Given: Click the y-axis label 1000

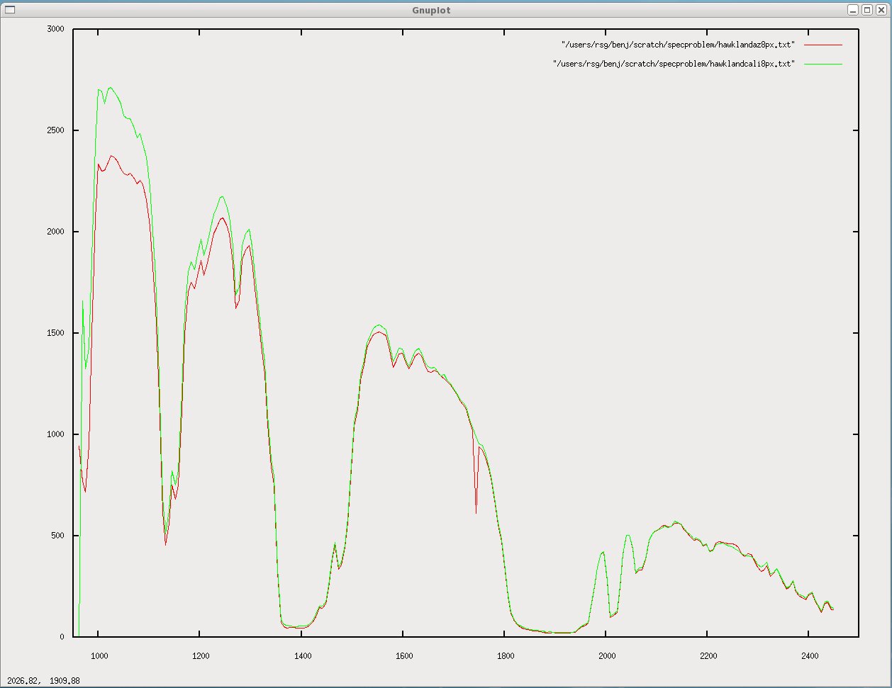Looking at the screenshot, I should [56, 434].
